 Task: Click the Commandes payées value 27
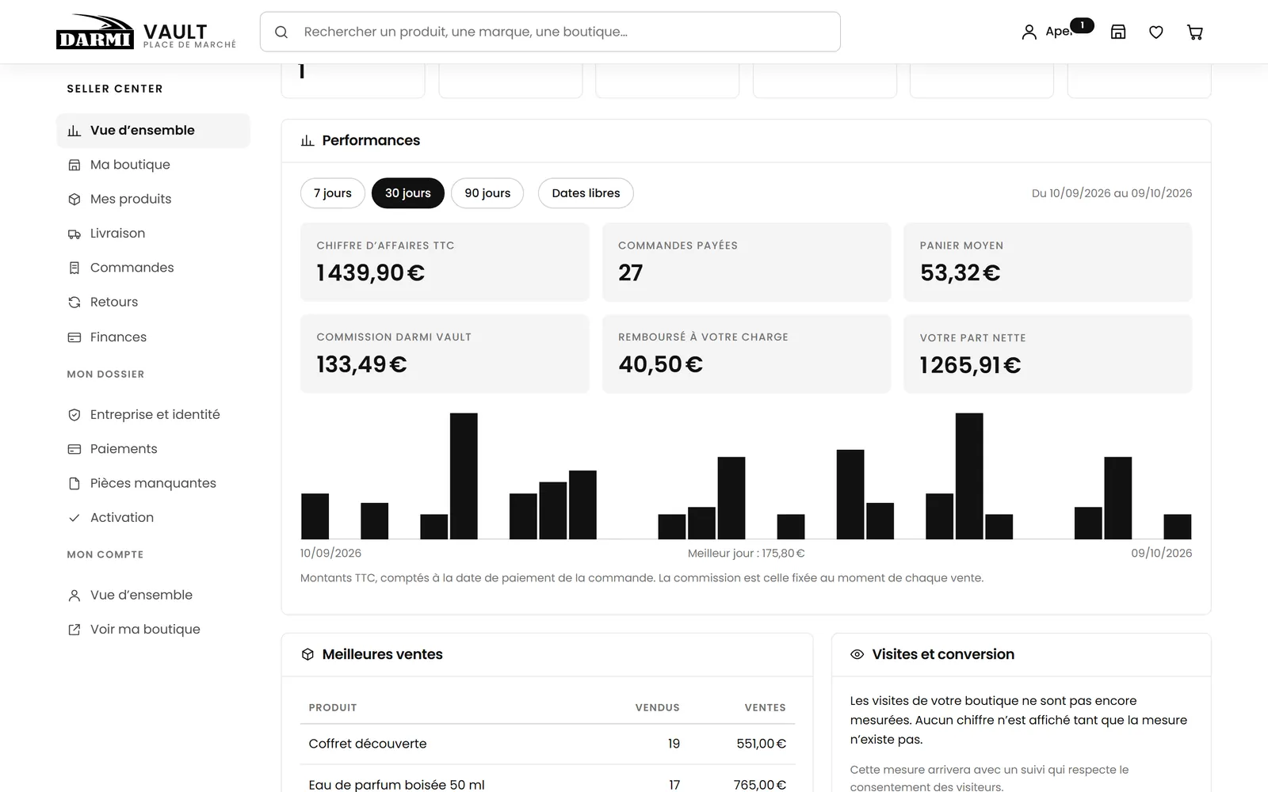pyautogui.click(x=631, y=273)
